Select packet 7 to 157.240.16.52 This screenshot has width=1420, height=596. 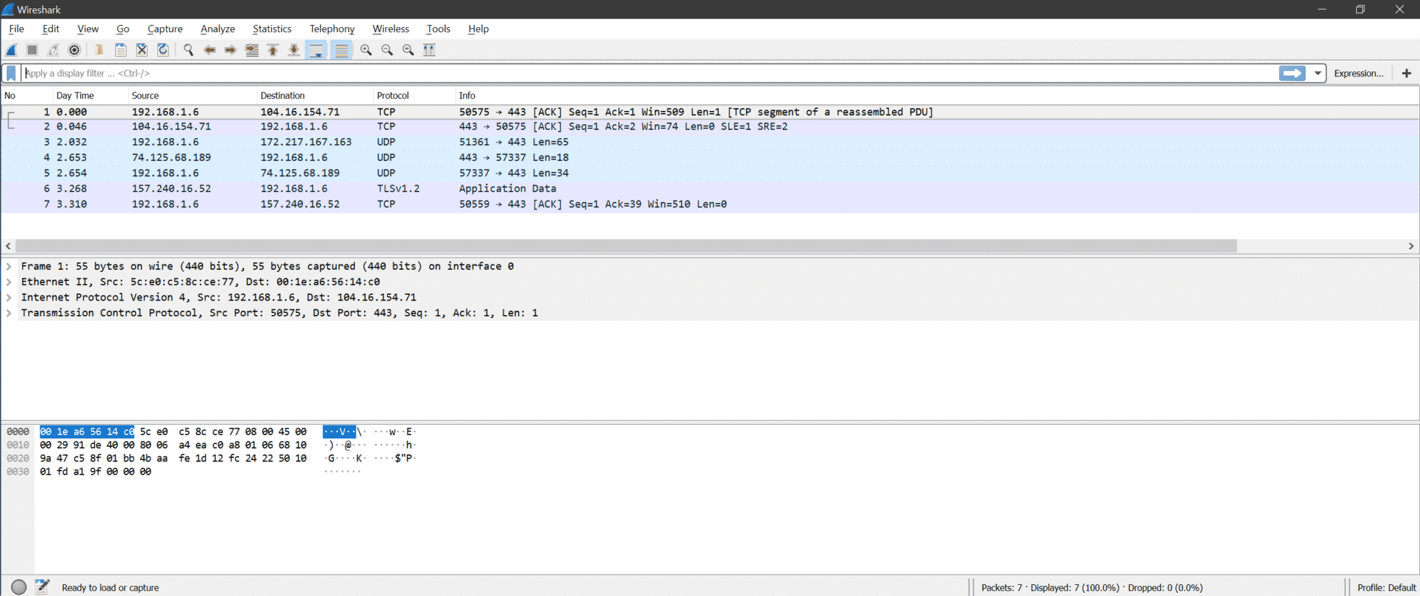tap(710, 205)
